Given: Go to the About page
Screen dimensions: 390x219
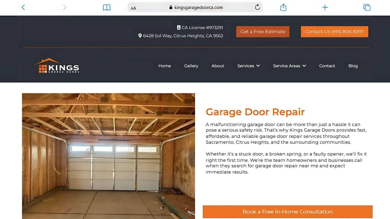Looking at the screenshot, I should (218, 66).
